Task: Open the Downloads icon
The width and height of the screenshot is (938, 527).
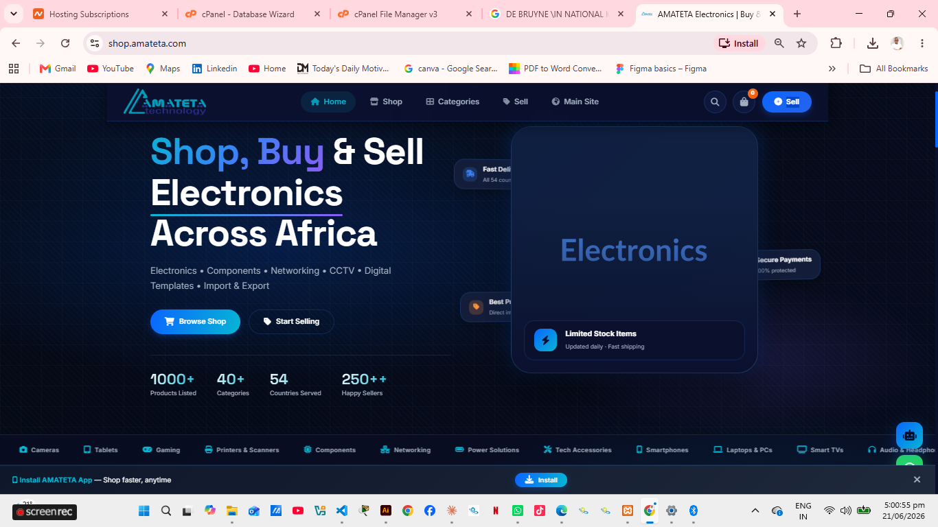Action: pos(873,43)
